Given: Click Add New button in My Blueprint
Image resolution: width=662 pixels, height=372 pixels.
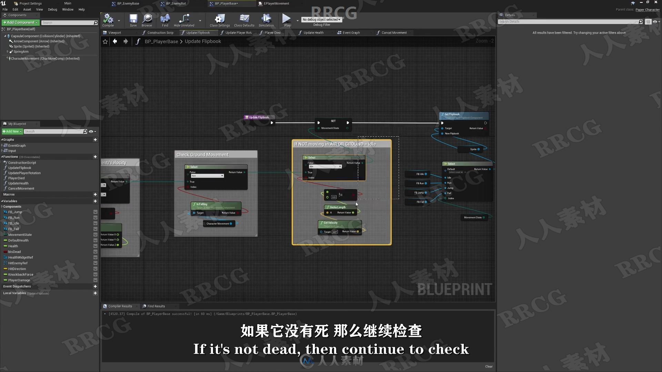Looking at the screenshot, I should pyautogui.click(x=12, y=131).
